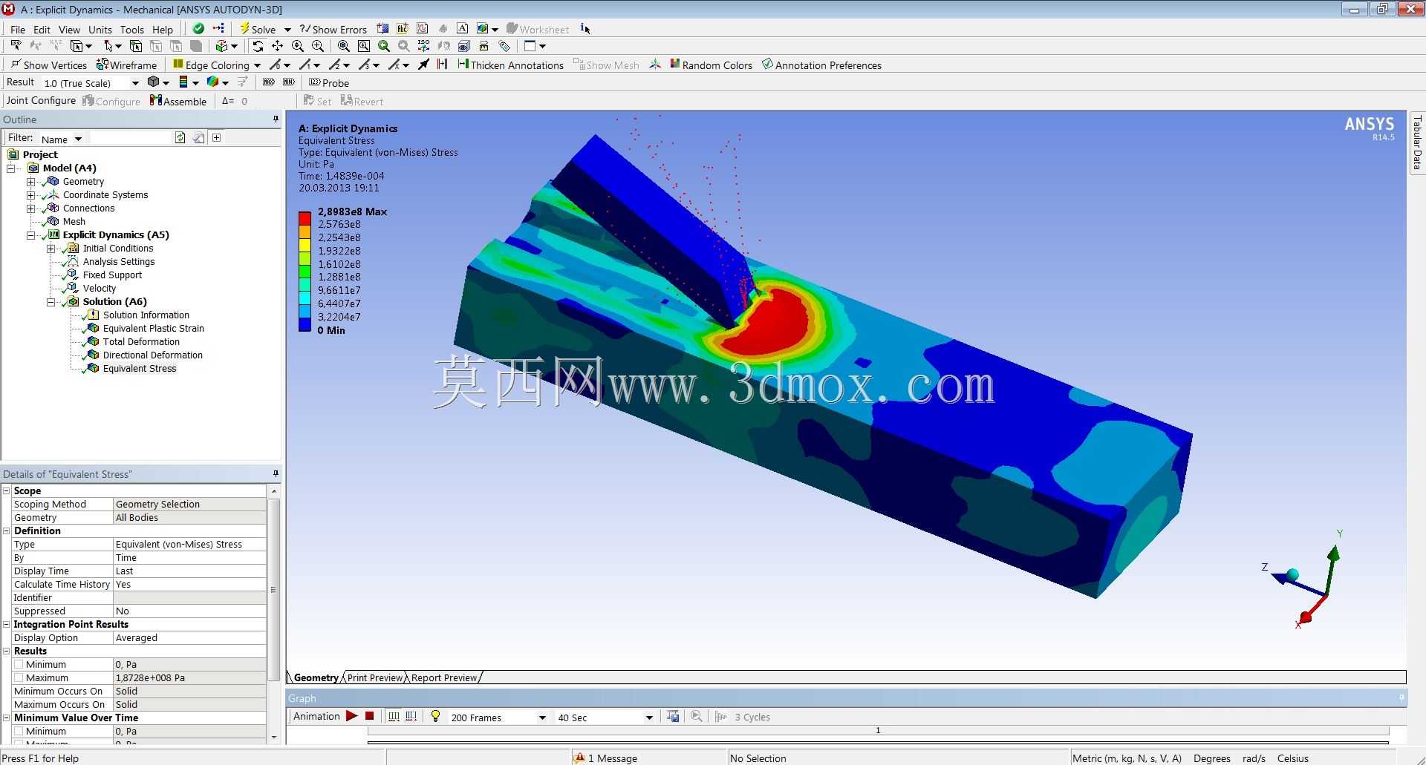Viewport: 1426px width, 765px height.
Task: Switch to the Print Preview tab
Action: 375,677
